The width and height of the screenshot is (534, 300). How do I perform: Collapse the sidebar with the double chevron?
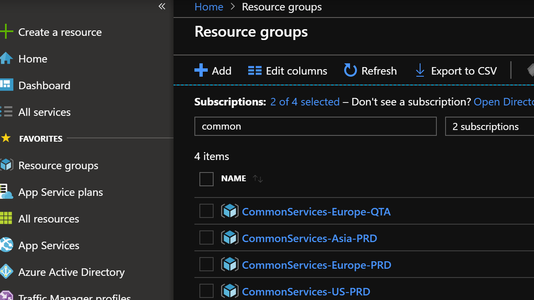pos(162,6)
